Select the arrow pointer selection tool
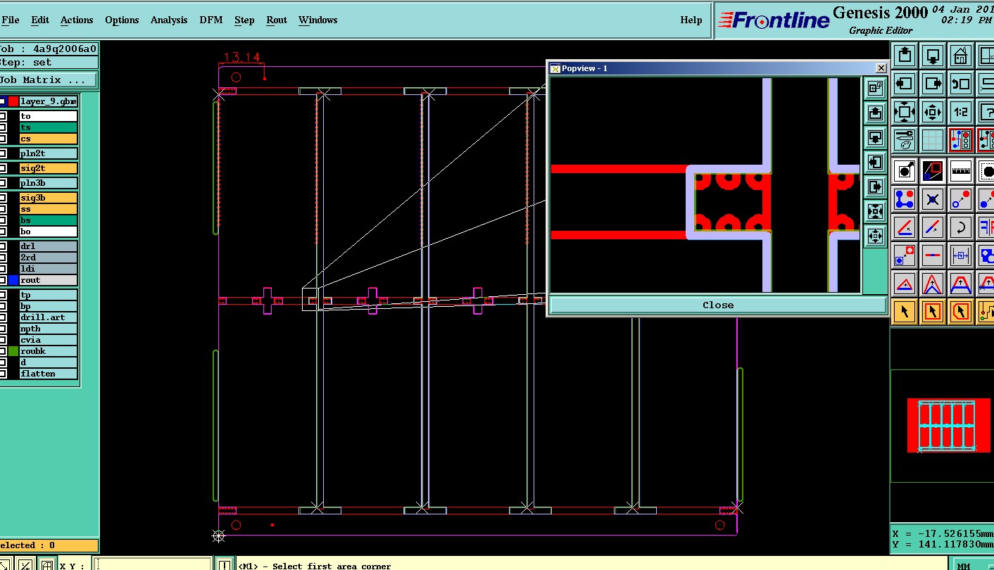 (x=905, y=311)
